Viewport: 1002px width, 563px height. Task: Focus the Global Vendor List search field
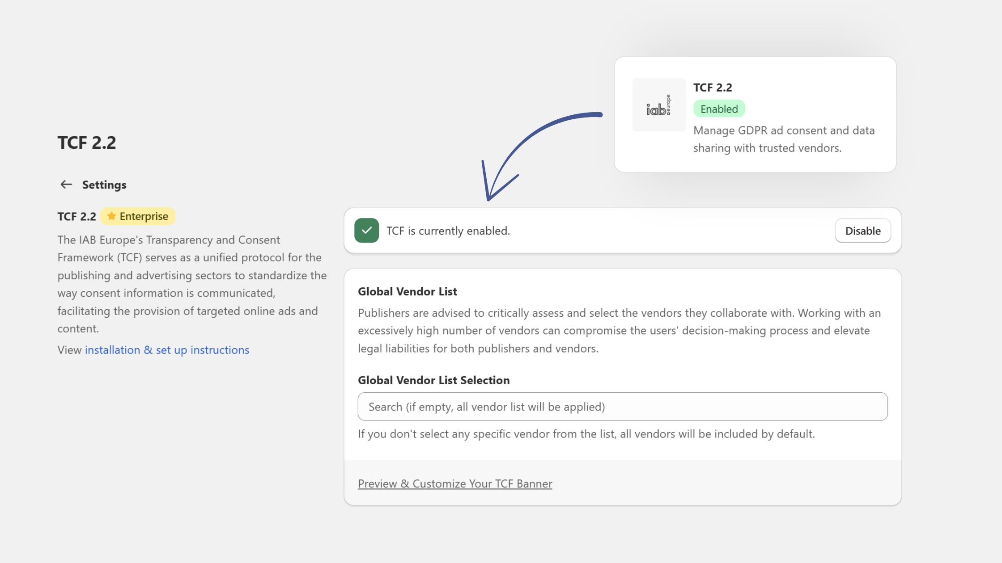coord(623,407)
